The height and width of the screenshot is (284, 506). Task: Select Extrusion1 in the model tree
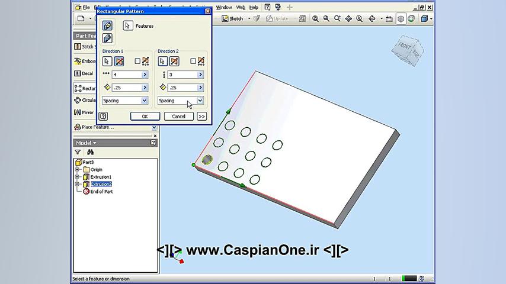click(101, 177)
